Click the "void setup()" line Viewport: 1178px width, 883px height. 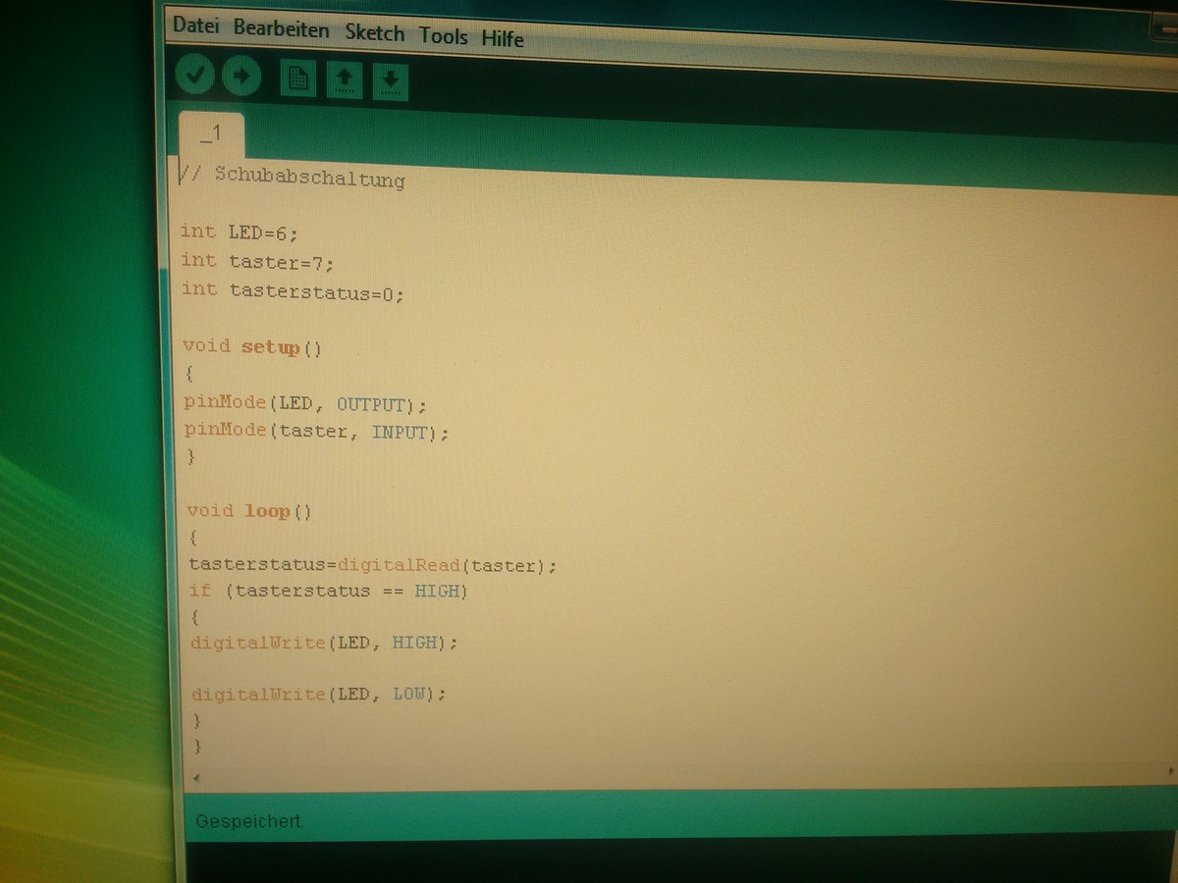click(252, 346)
